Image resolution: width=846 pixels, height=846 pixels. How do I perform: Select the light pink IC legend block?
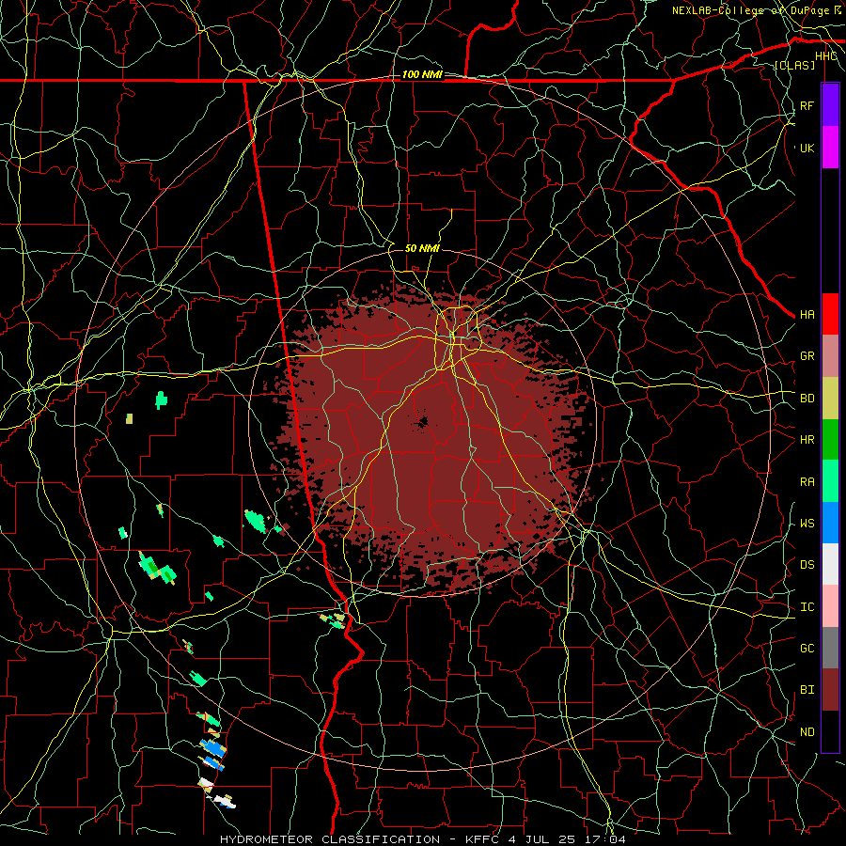[830, 606]
